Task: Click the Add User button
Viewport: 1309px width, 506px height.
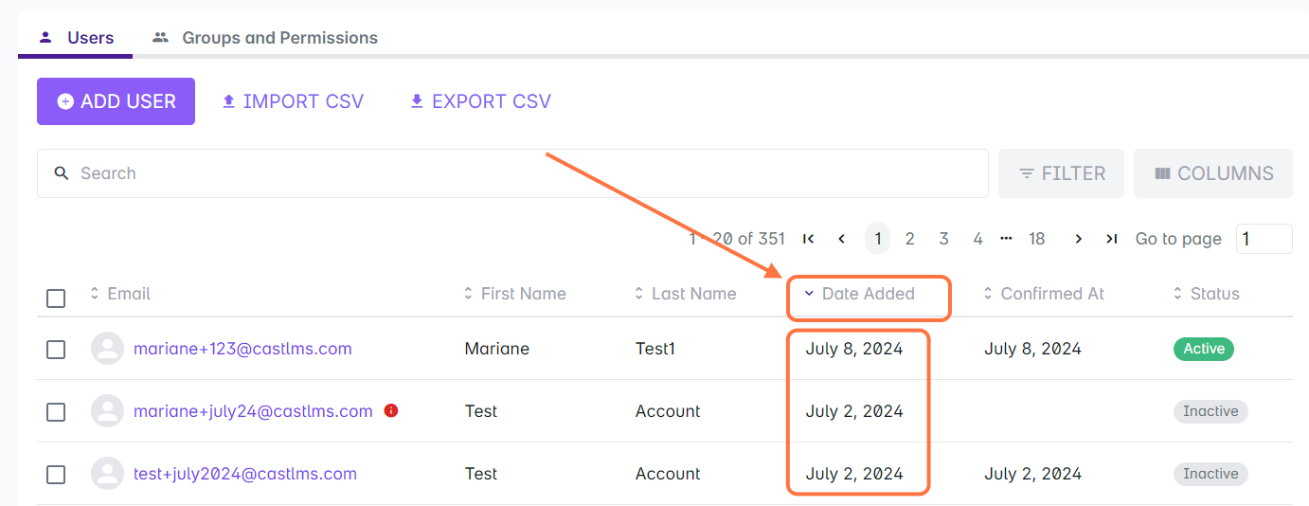Action: pos(116,101)
